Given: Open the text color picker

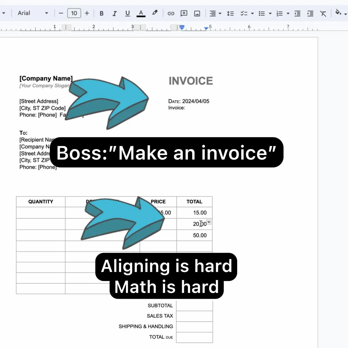Looking at the screenshot, I should (141, 13).
